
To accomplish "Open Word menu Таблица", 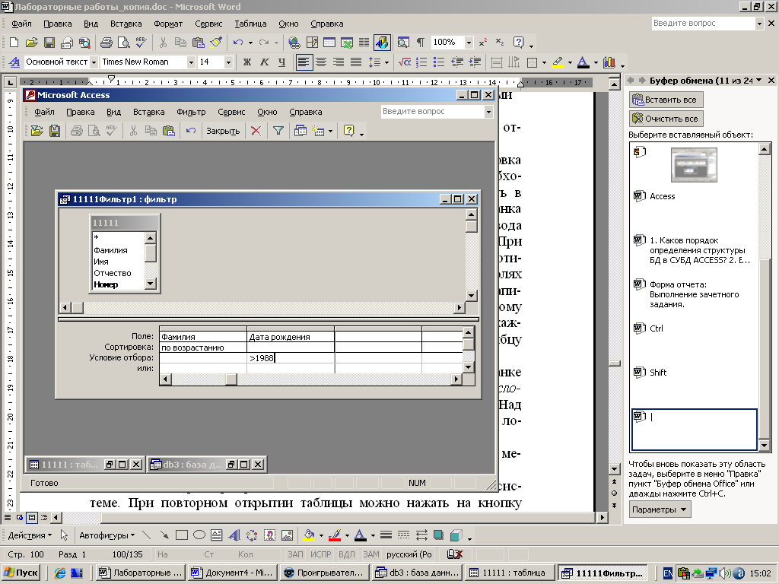I will pyautogui.click(x=250, y=24).
